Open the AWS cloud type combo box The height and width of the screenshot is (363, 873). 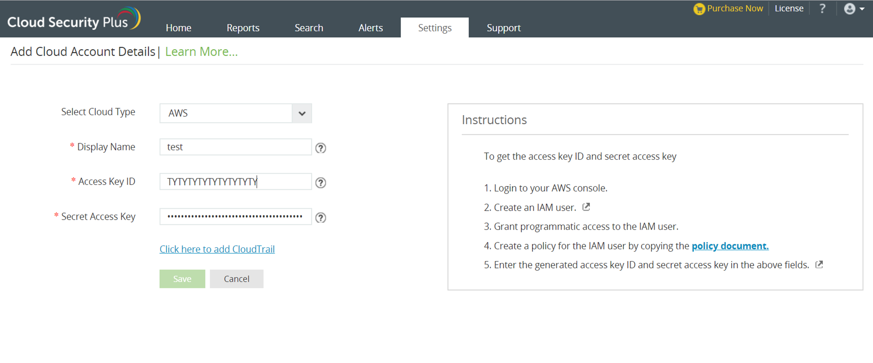click(226, 113)
